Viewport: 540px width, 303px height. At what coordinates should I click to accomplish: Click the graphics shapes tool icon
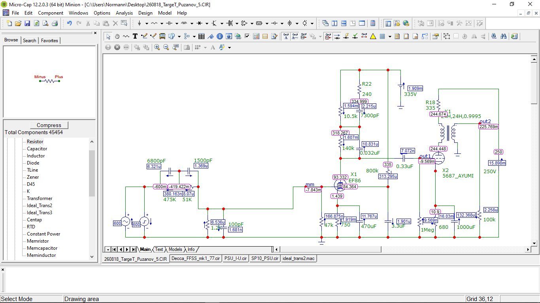172,36
